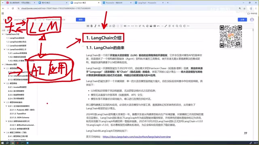Collapse '1.4 LangChain快速上手' outline section
This screenshot has width=259, height=145.
click(4, 49)
